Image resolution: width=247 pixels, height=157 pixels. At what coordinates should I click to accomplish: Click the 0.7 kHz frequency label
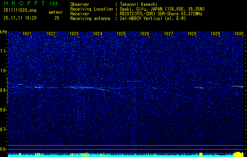pyautogui.click(x=3, y=130)
